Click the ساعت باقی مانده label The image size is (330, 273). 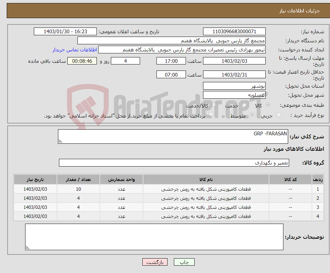(x=47, y=61)
